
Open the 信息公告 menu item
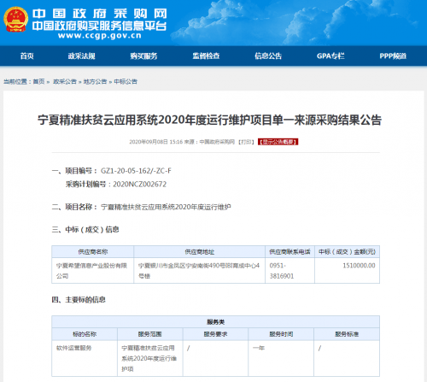click(268, 56)
